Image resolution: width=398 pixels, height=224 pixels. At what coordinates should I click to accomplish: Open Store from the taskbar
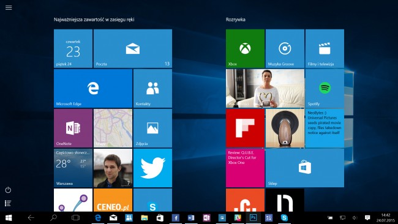point(160,218)
